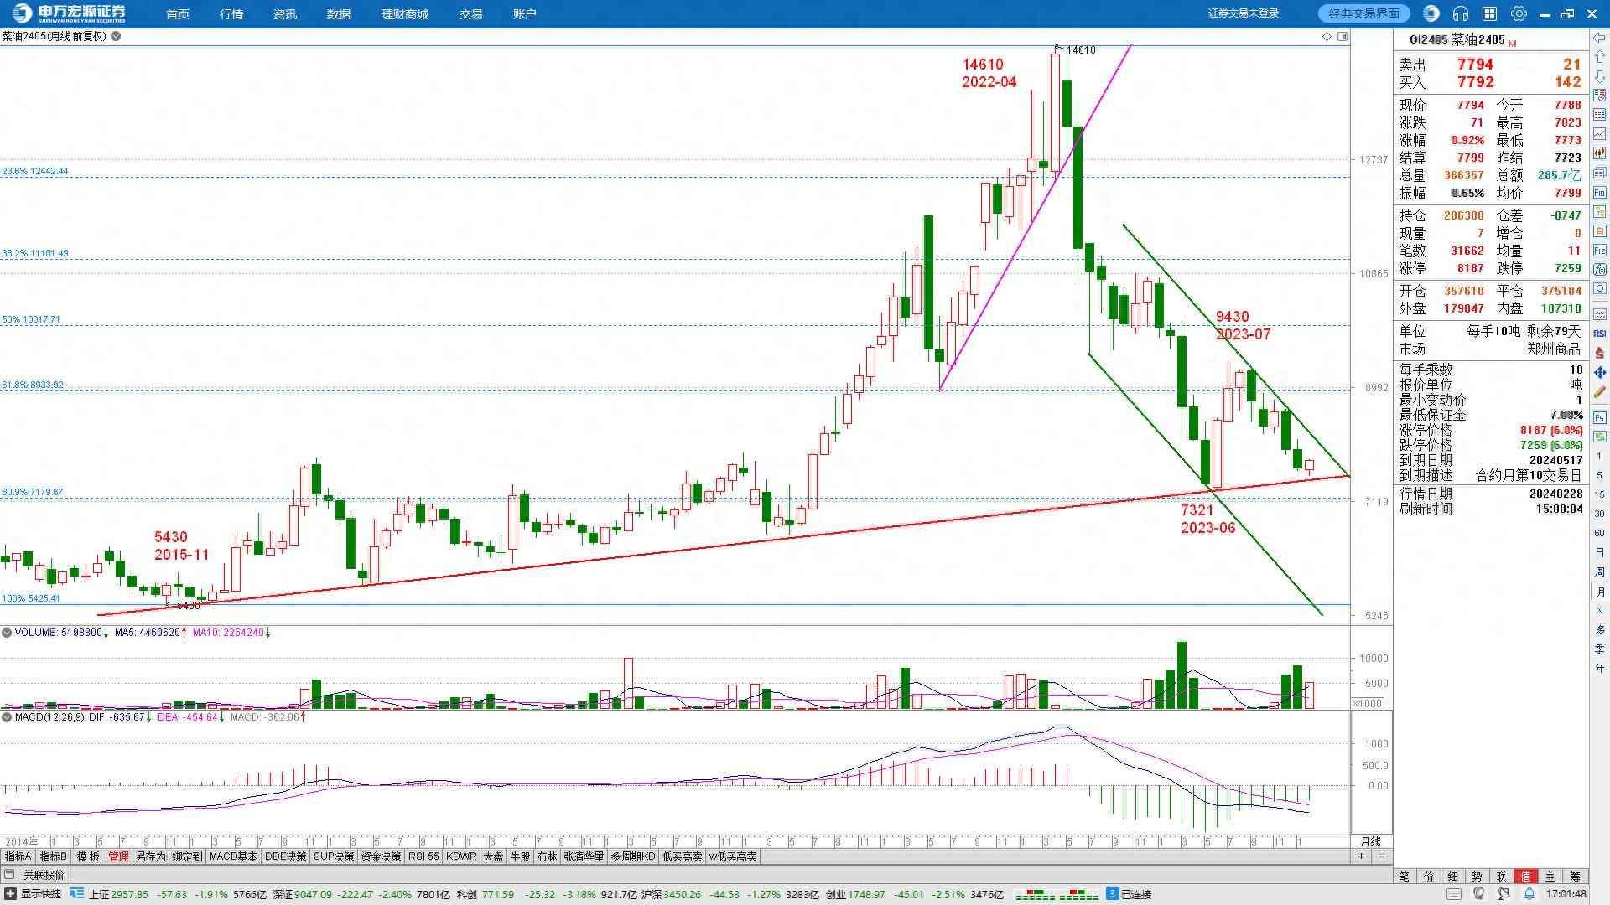Click the 月线 period label dropdown
The width and height of the screenshot is (1610, 905).
pos(1370,841)
